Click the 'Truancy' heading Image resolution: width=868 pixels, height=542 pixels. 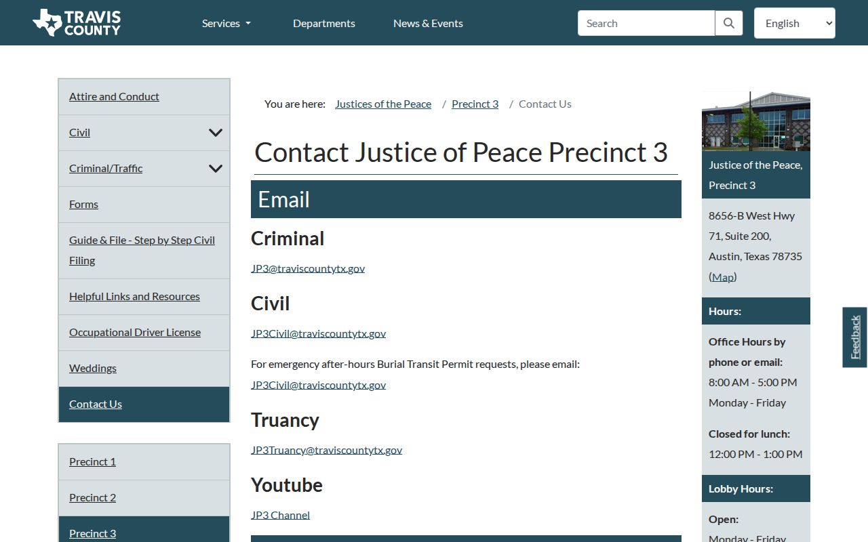(x=285, y=420)
